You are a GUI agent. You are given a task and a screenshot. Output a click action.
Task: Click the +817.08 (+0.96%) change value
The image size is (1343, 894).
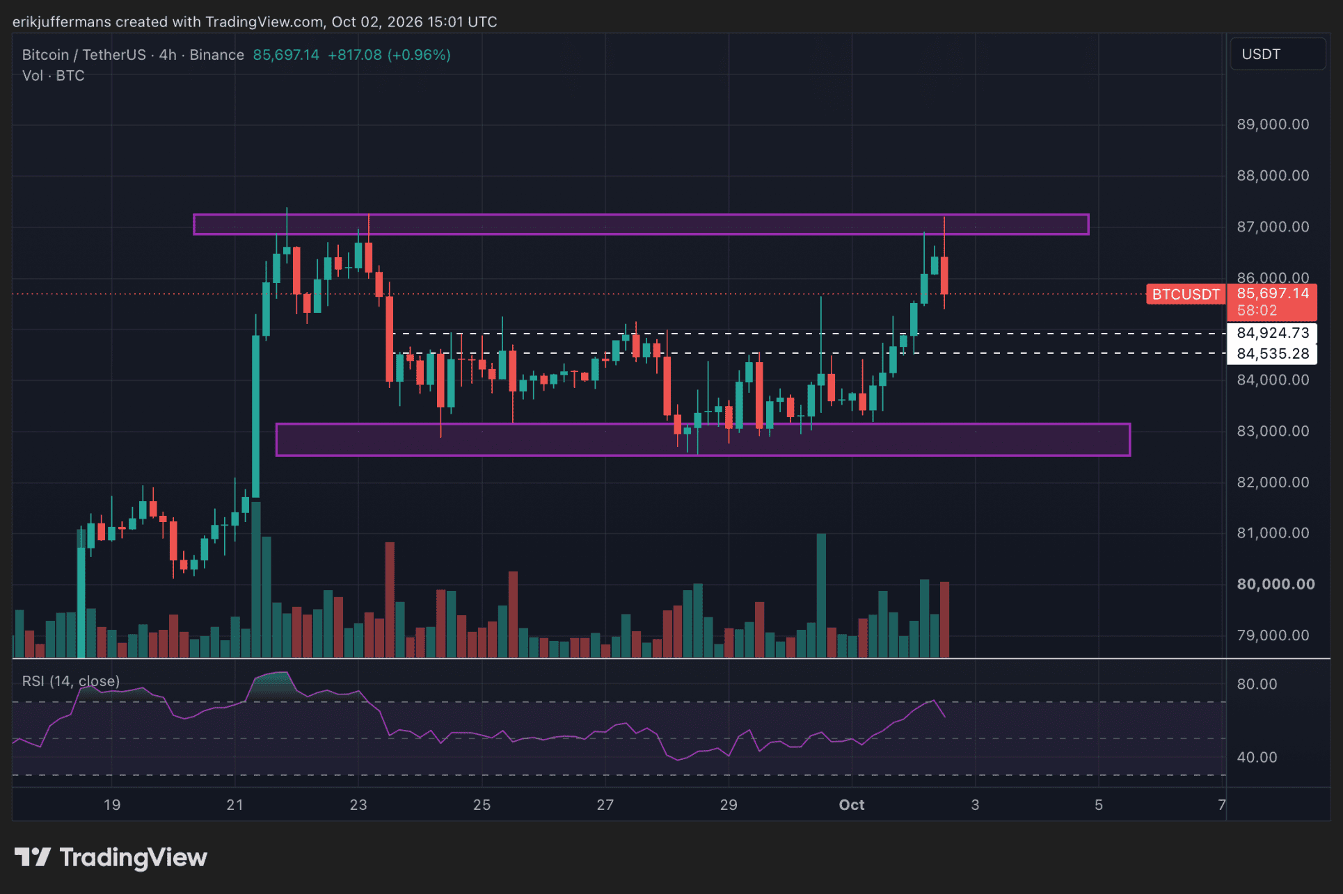click(x=389, y=55)
